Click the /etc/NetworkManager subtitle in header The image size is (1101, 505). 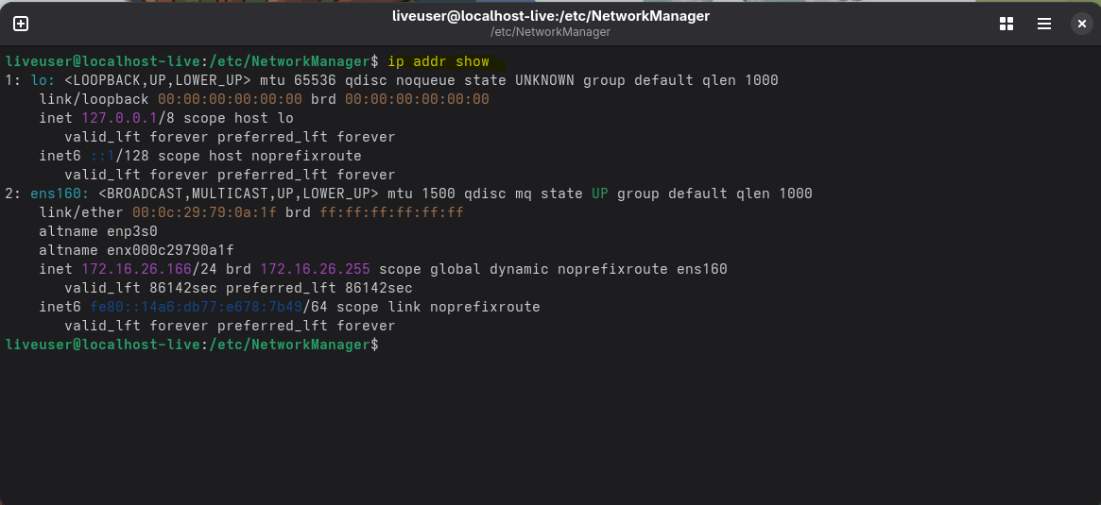click(x=550, y=32)
